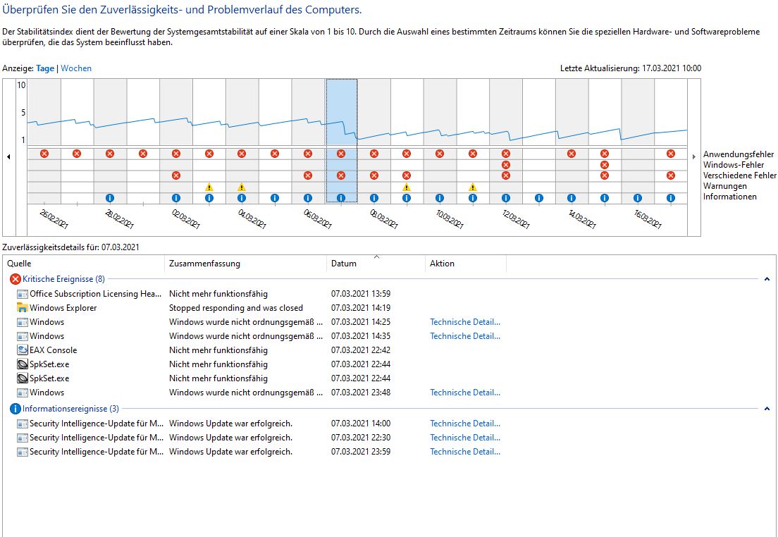
Task: Click the information icon on 10.03.2021
Action: coord(440,198)
